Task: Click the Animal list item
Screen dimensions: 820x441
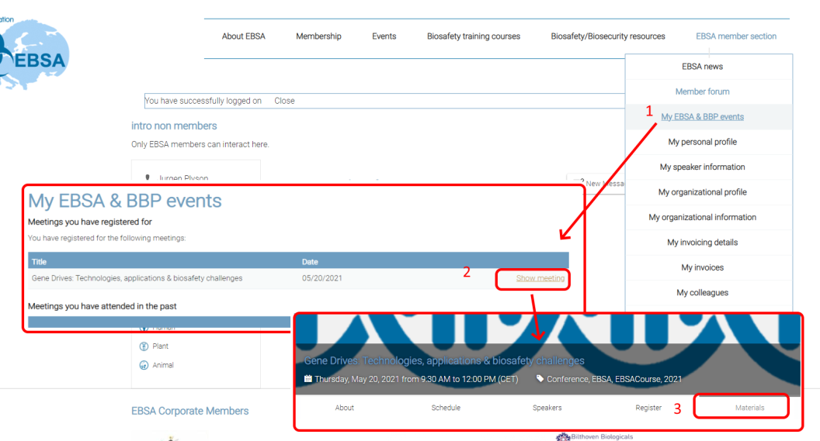Action: coord(162,365)
